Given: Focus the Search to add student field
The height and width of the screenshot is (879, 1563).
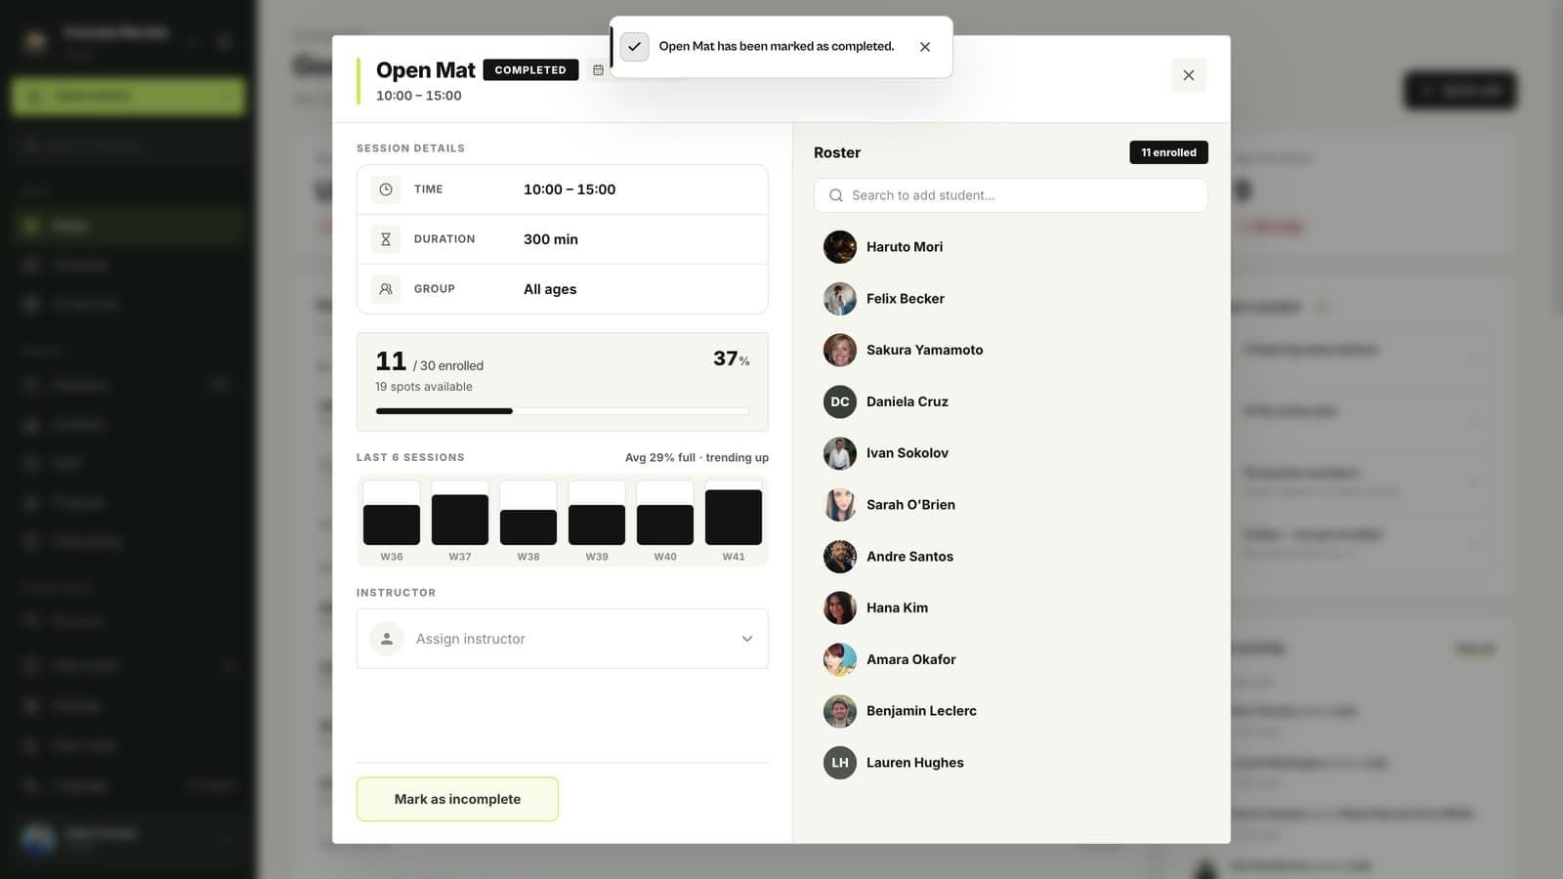Looking at the screenshot, I should (1011, 195).
